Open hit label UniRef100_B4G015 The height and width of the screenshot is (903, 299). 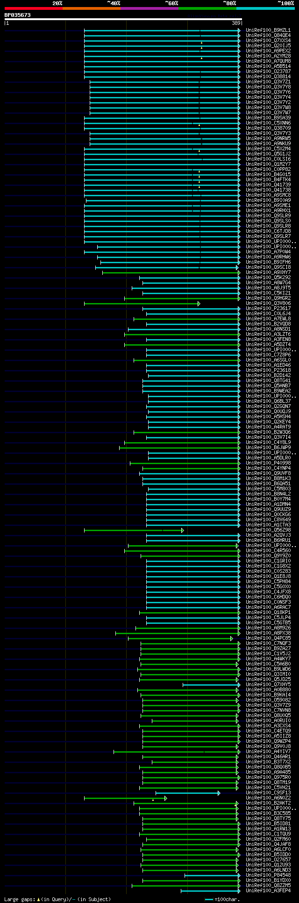(x=268, y=175)
